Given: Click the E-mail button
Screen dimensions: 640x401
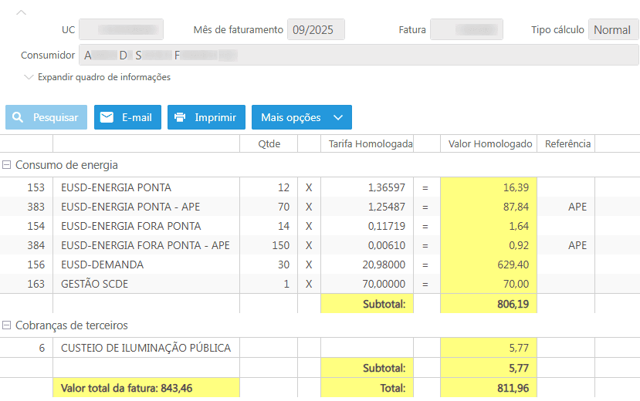Looking at the screenshot, I should coord(127,117).
